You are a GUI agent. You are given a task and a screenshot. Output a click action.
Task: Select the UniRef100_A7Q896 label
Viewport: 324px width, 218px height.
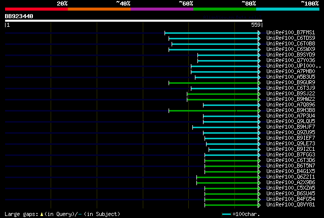tap(291, 104)
